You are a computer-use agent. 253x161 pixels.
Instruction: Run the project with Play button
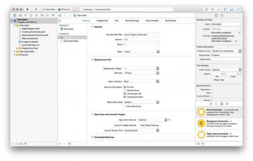point(28,9)
